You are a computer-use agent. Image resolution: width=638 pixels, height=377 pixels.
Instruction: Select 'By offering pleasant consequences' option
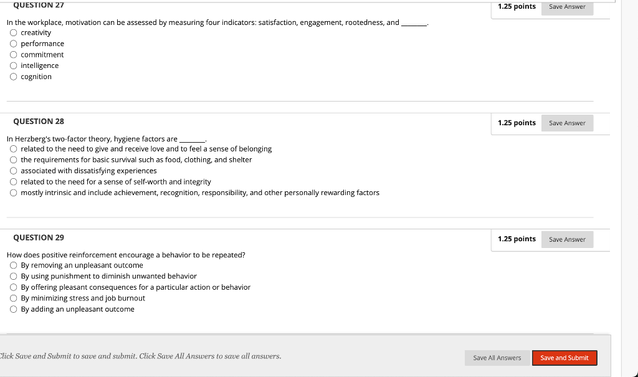(13, 287)
